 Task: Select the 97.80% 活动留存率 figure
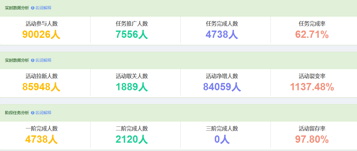312,139
